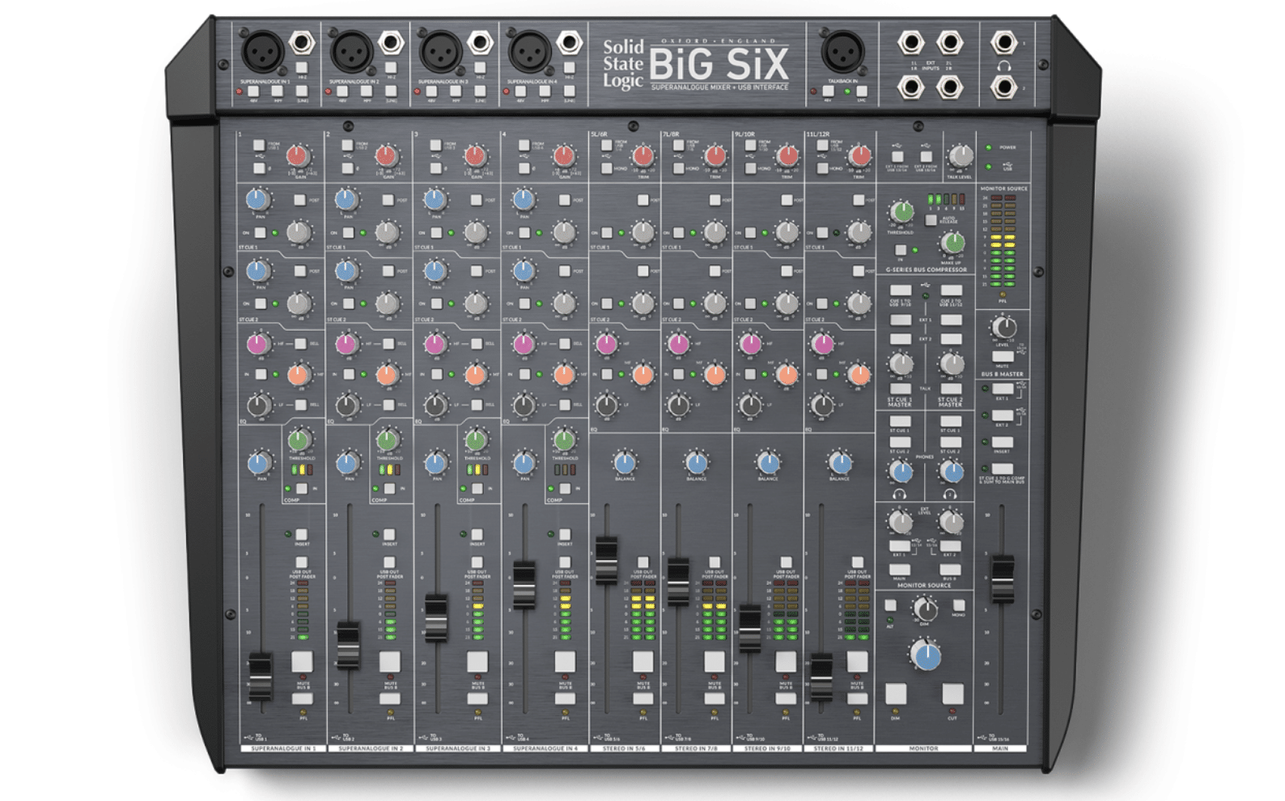Toggle Bus Compressor Auto Release button
Image resolution: width=1285 pixels, height=801 pixels.
point(931,219)
